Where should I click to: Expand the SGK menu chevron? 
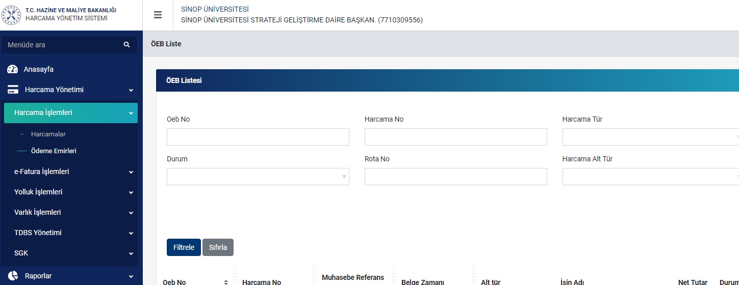click(131, 253)
